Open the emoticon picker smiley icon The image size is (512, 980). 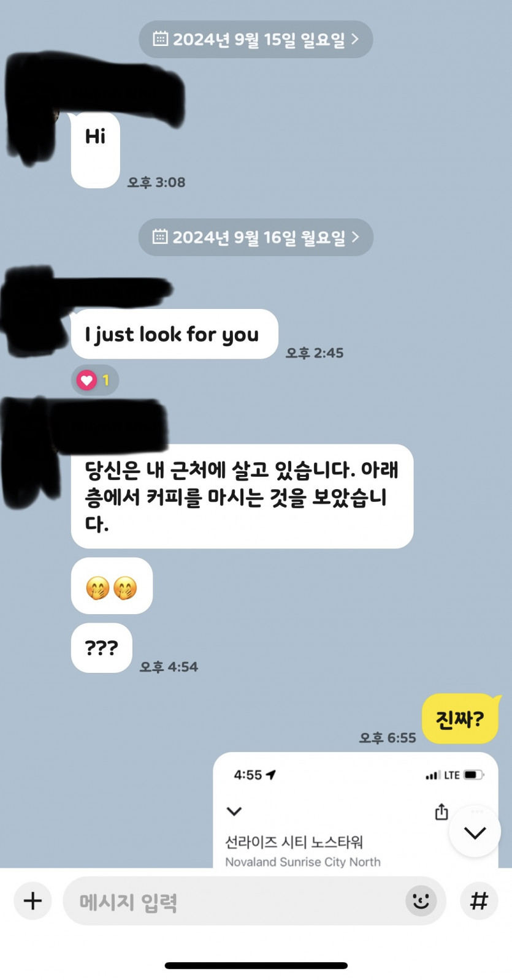tap(421, 900)
